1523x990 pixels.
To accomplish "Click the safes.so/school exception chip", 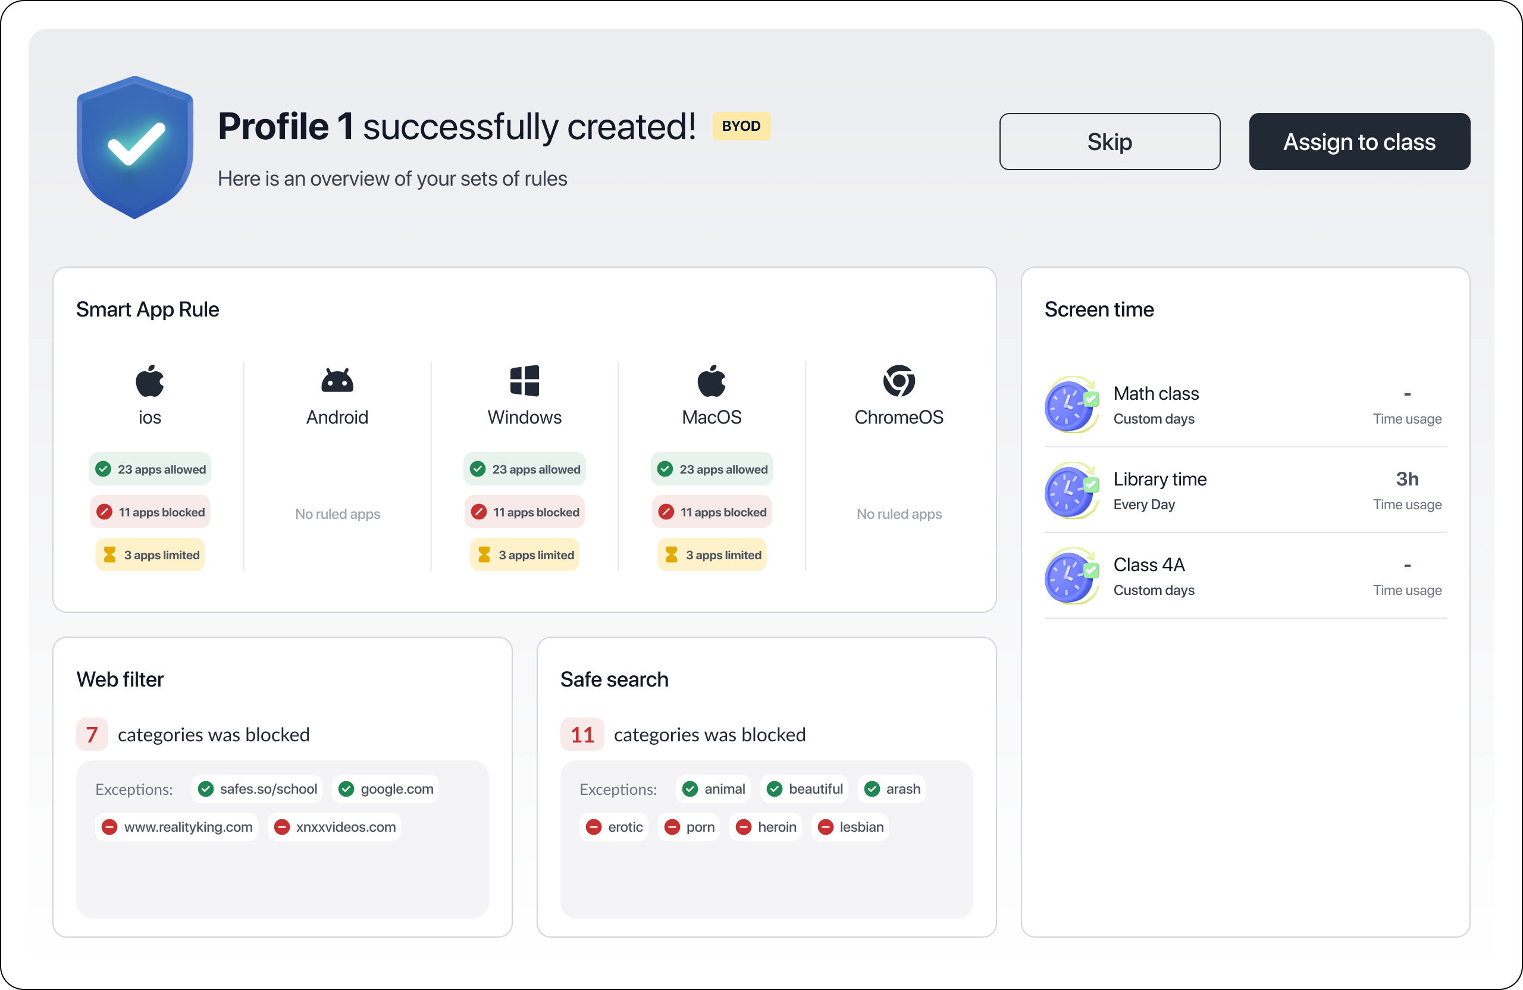I will 256,789.
